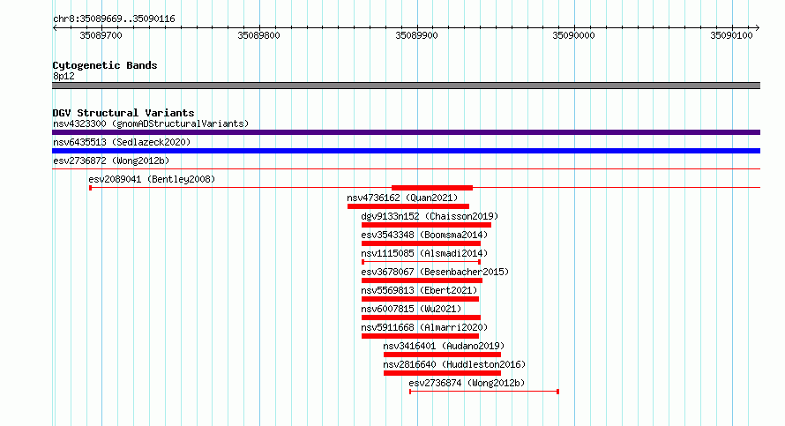Viewport: 785px width, 426px height.
Task: Click the red bar under nsv2816640
Action: 442,373
